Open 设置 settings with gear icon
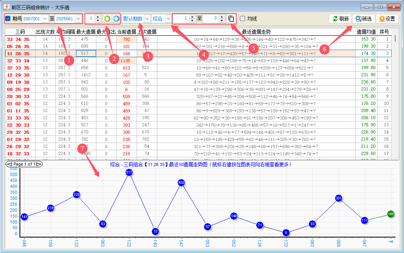 387,19
